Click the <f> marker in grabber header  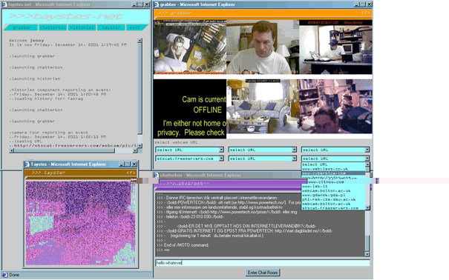click(365, 13)
